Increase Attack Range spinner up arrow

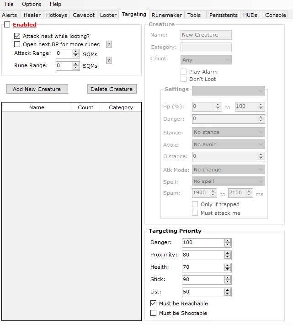pyautogui.click(x=76, y=52)
